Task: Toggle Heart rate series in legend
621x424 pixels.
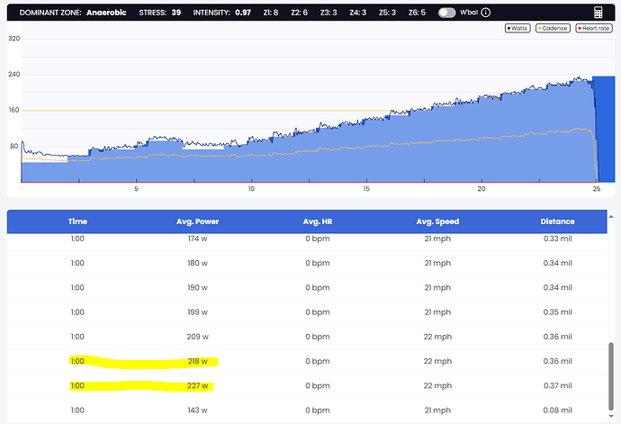Action: (x=592, y=28)
